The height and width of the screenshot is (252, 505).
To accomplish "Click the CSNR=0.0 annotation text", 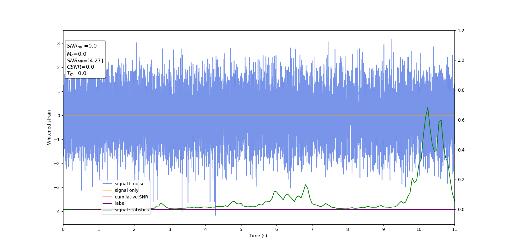I will pyautogui.click(x=80, y=67).
